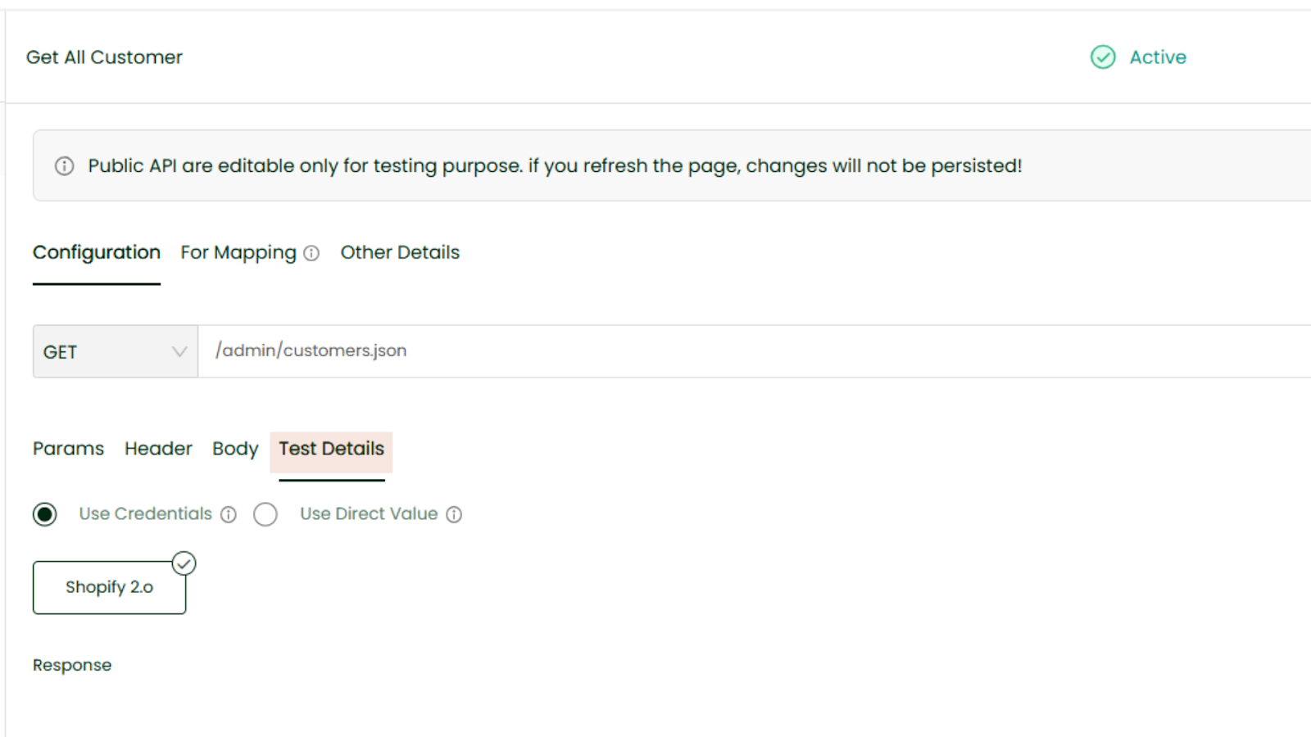Switch to the Header tab

(x=158, y=449)
